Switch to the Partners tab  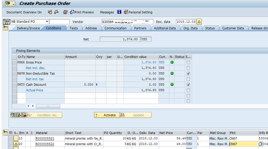[x=140, y=28]
